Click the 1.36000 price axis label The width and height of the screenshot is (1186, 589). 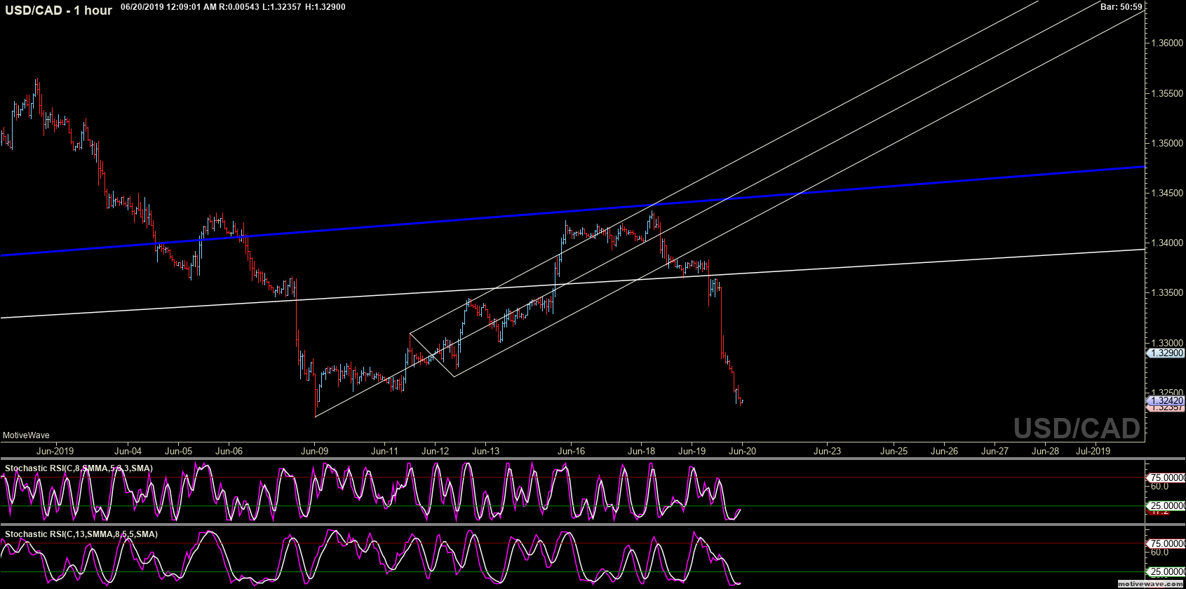[x=1166, y=43]
